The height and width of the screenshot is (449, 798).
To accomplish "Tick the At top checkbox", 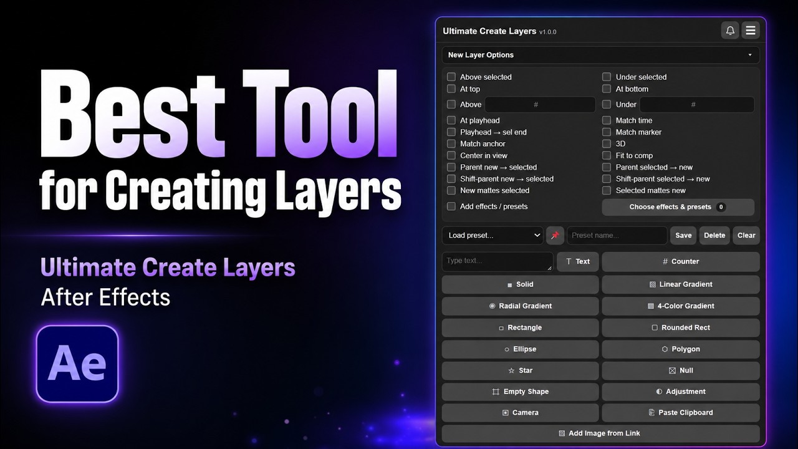I will point(451,89).
